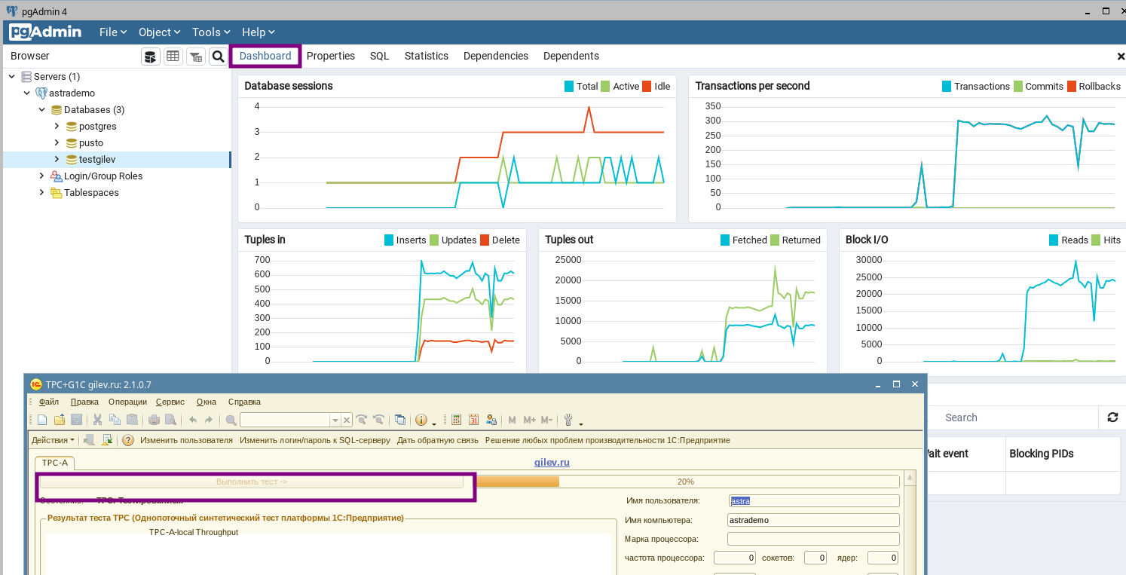
Task: Open the pgAdmin Object menu
Action: click(x=159, y=32)
